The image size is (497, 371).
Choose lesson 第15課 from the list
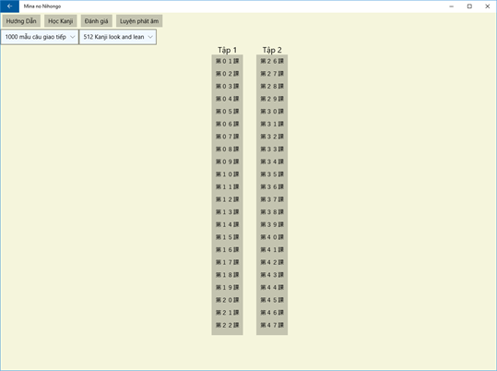click(227, 237)
